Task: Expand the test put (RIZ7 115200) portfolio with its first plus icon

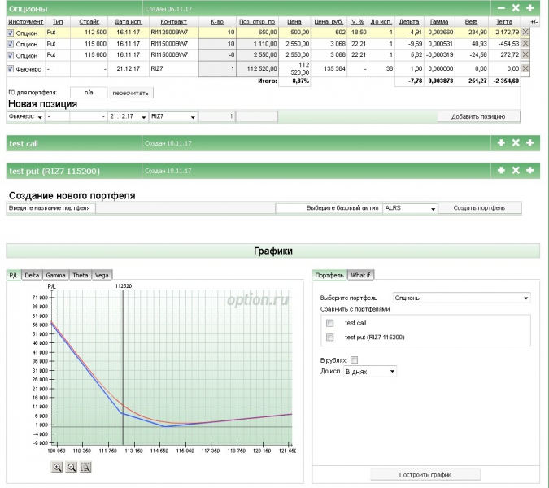Action: [501, 170]
